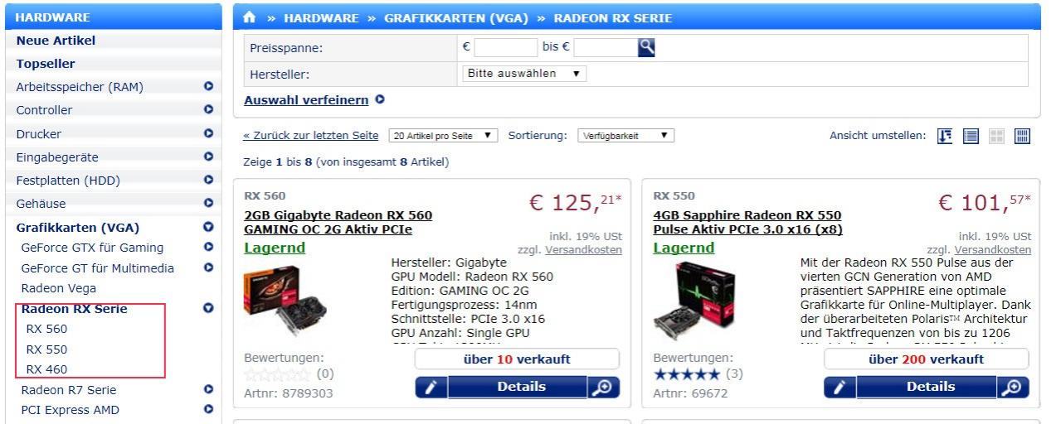Click the zoom icon on RX 550 Details
The width and height of the screenshot is (1056, 424).
tap(1012, 388)
